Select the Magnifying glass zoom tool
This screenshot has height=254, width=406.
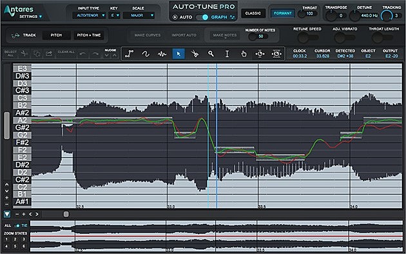[x=211, y=54]
